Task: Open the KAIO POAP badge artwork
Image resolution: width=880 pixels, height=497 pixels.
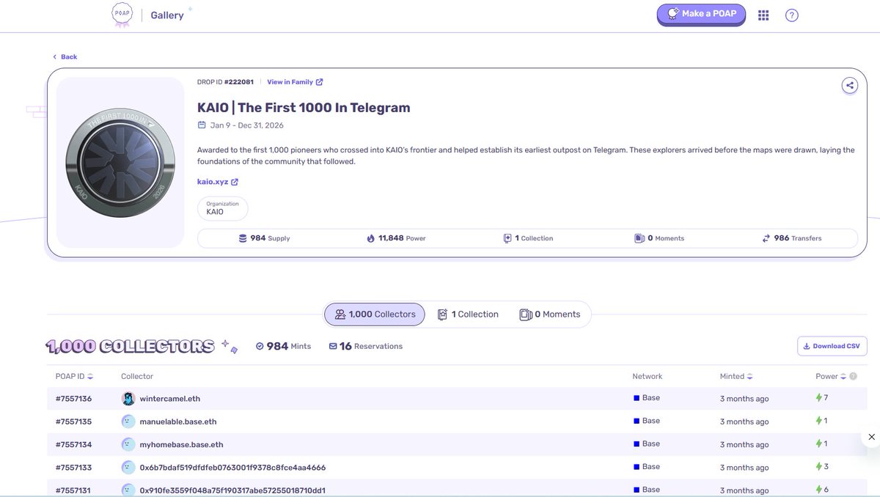Action: point(120,162)
